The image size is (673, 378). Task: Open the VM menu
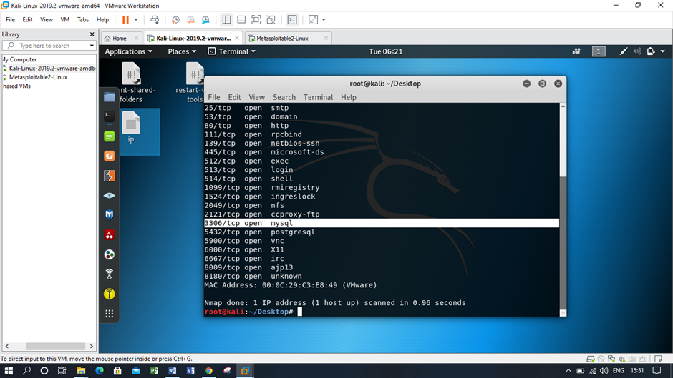point(65,20)
